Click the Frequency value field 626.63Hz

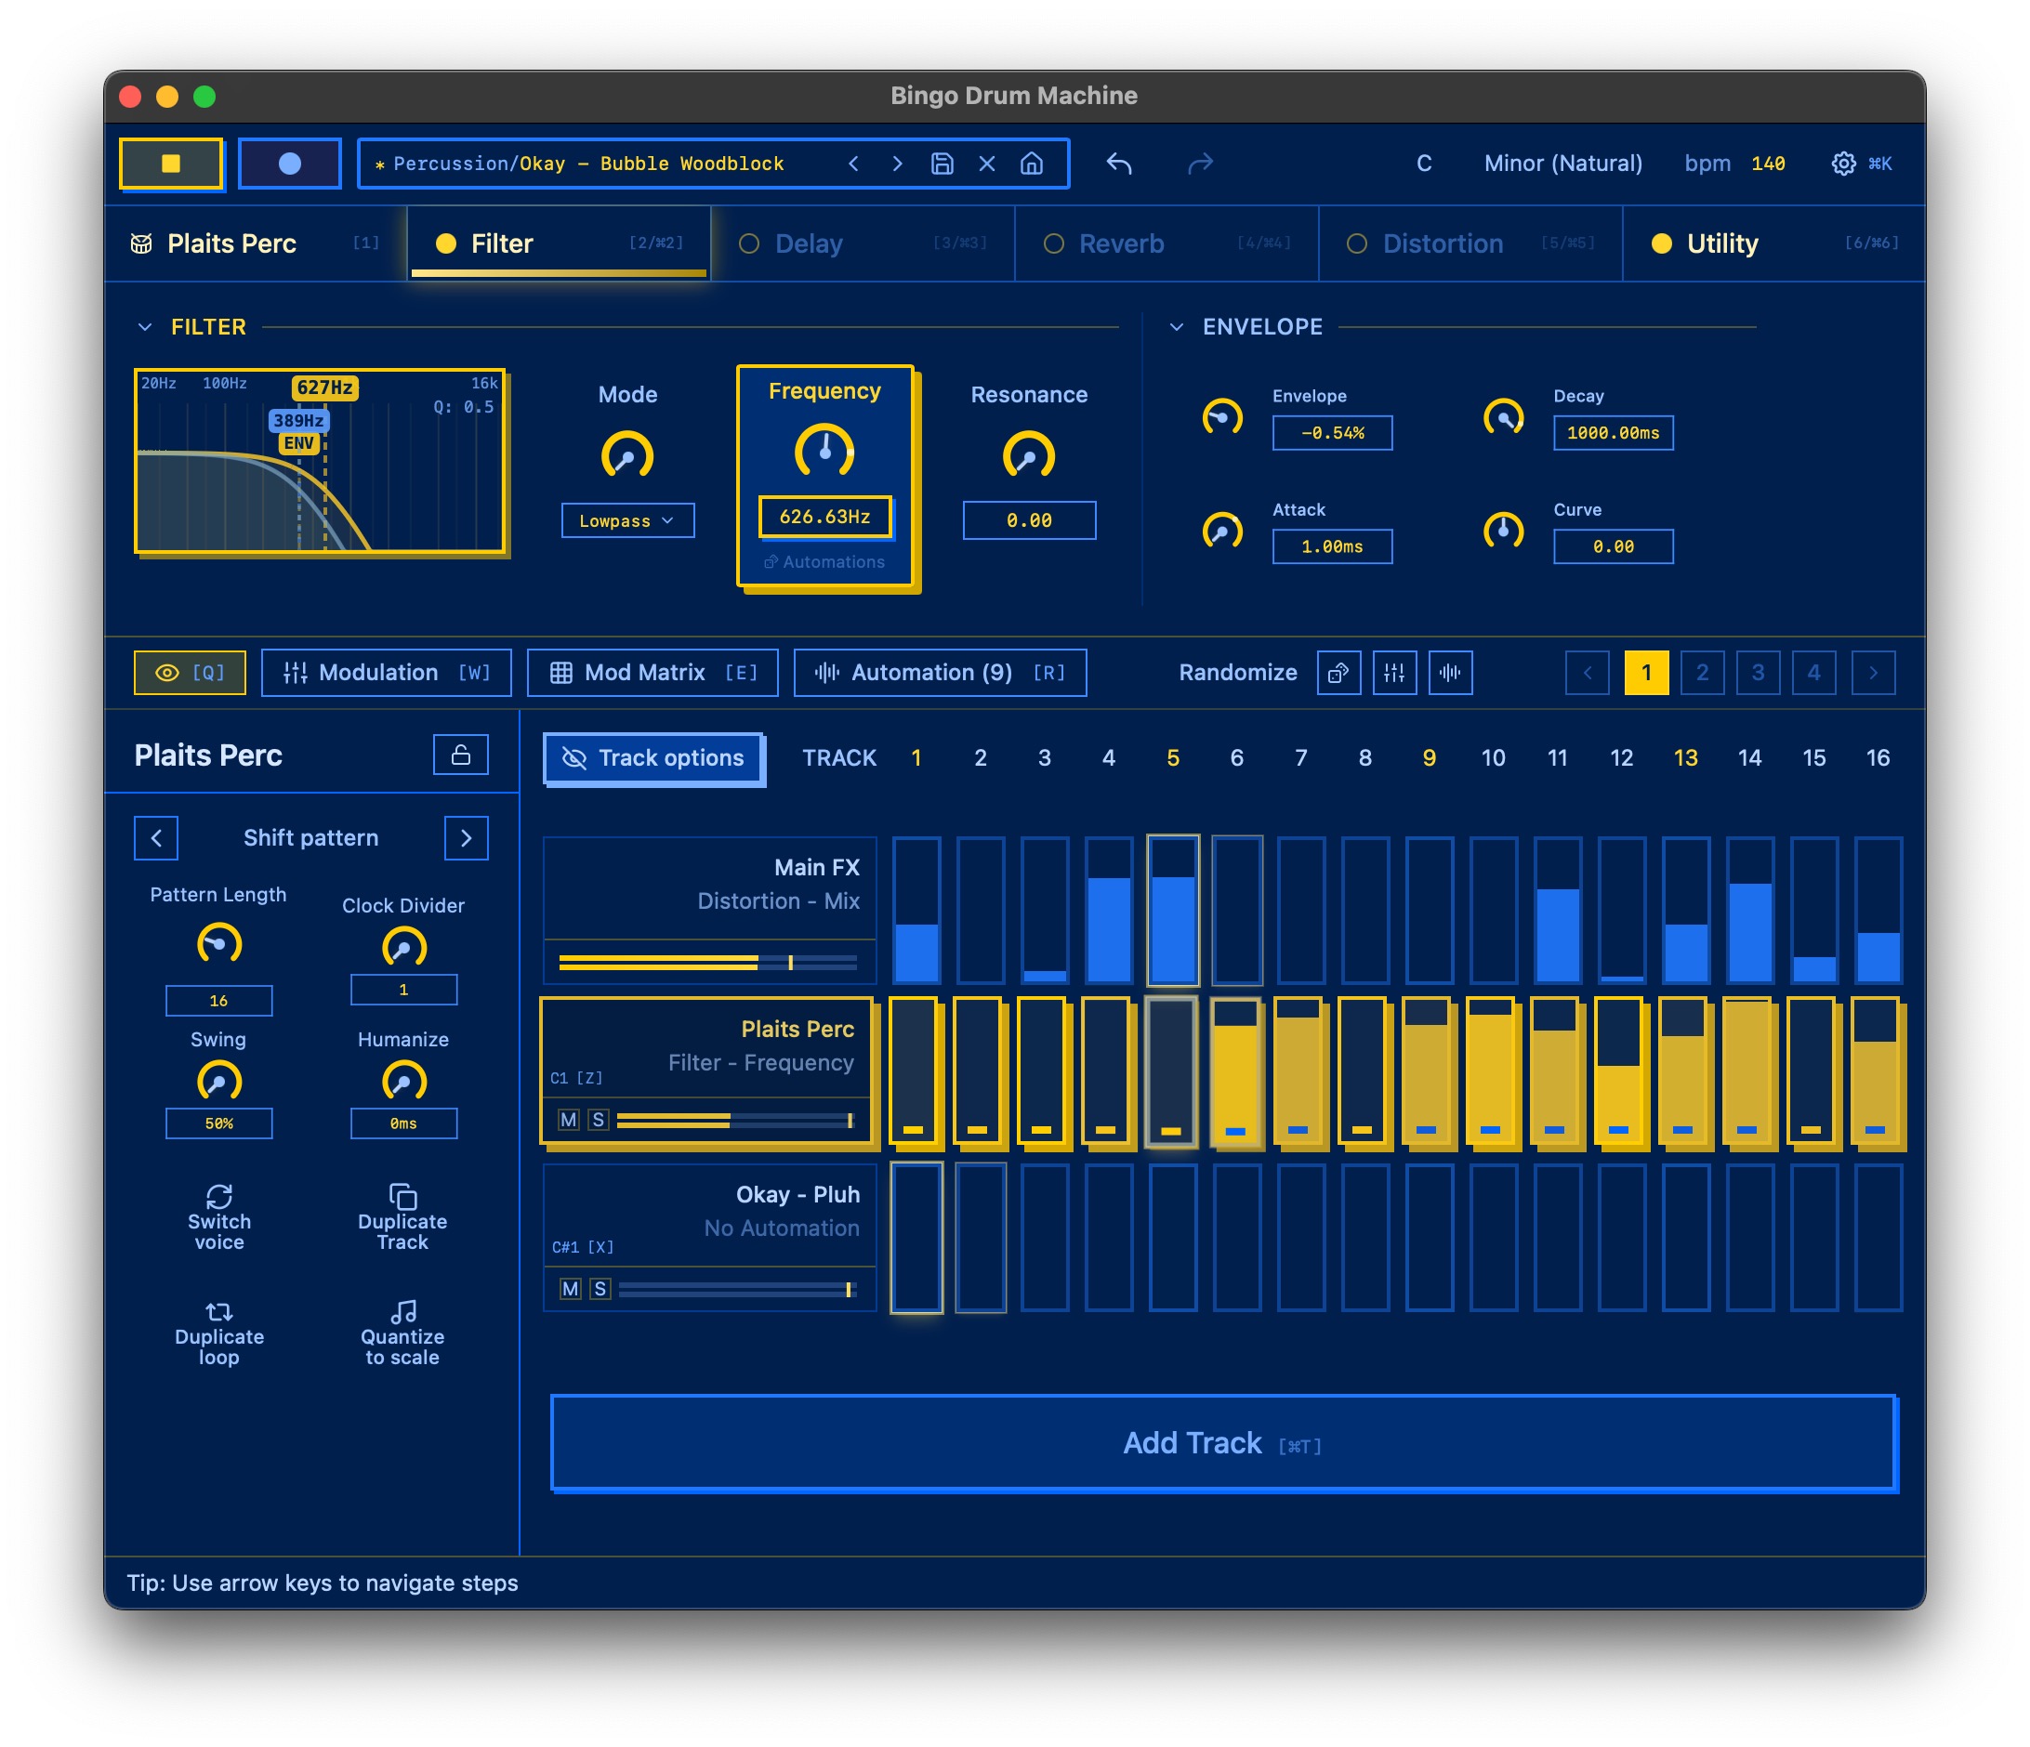click(x=825, y=517)
